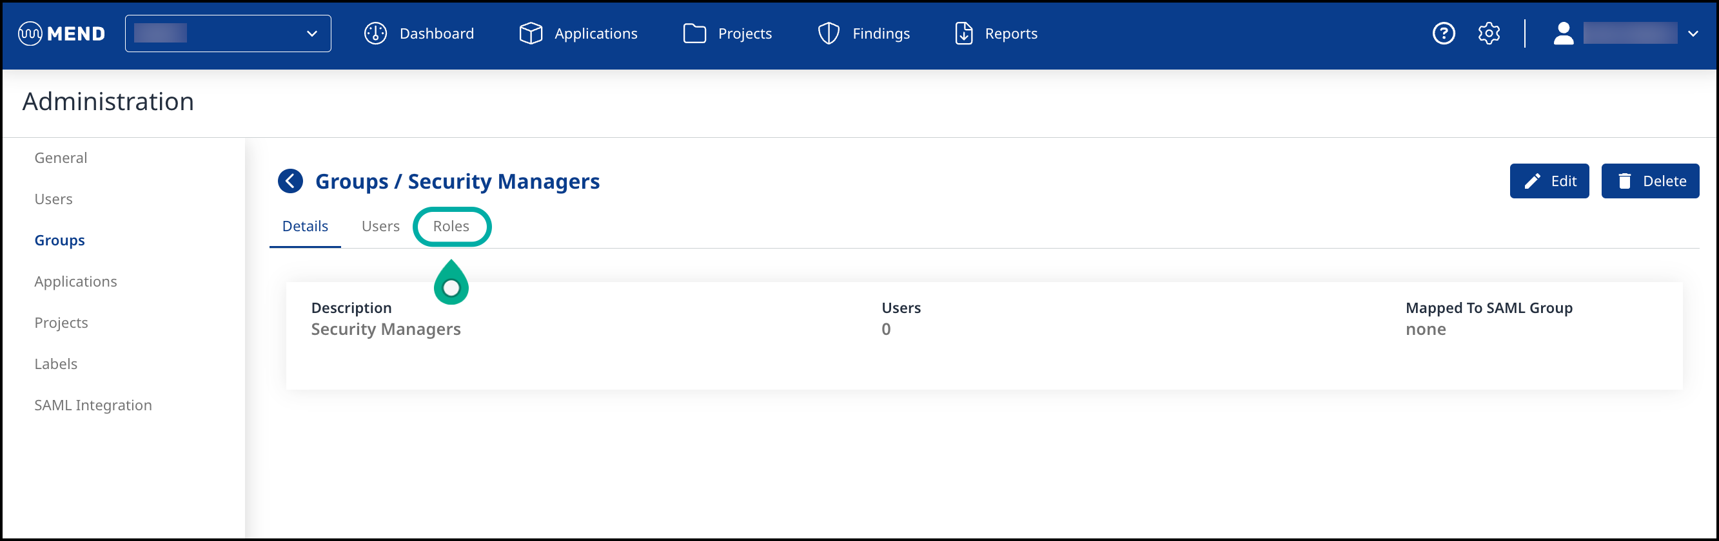The height and width of the screenshot is (541, 1719).
Task: Click the Findings shield icon
Action: click(x=828, y=33)
